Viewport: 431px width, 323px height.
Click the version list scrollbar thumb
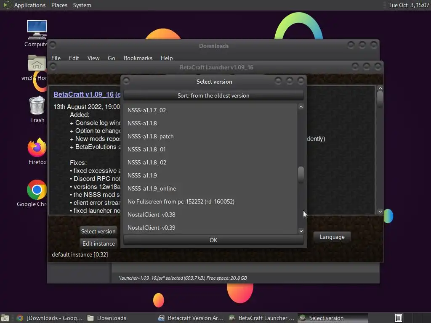click(x=301, y=174)
